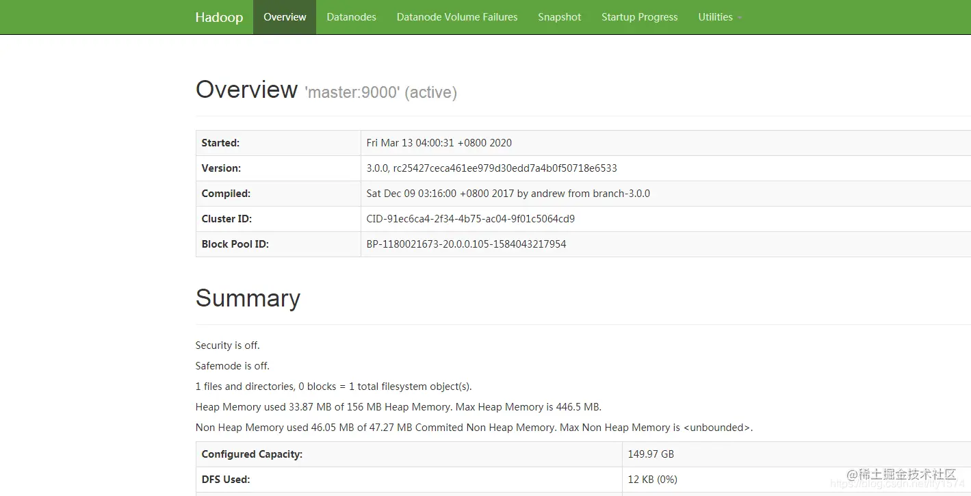Viewport: 971px width, 496px height.
Task: Select the CID-91ec6ca4 cluster ID value
Action: (471, 219)
